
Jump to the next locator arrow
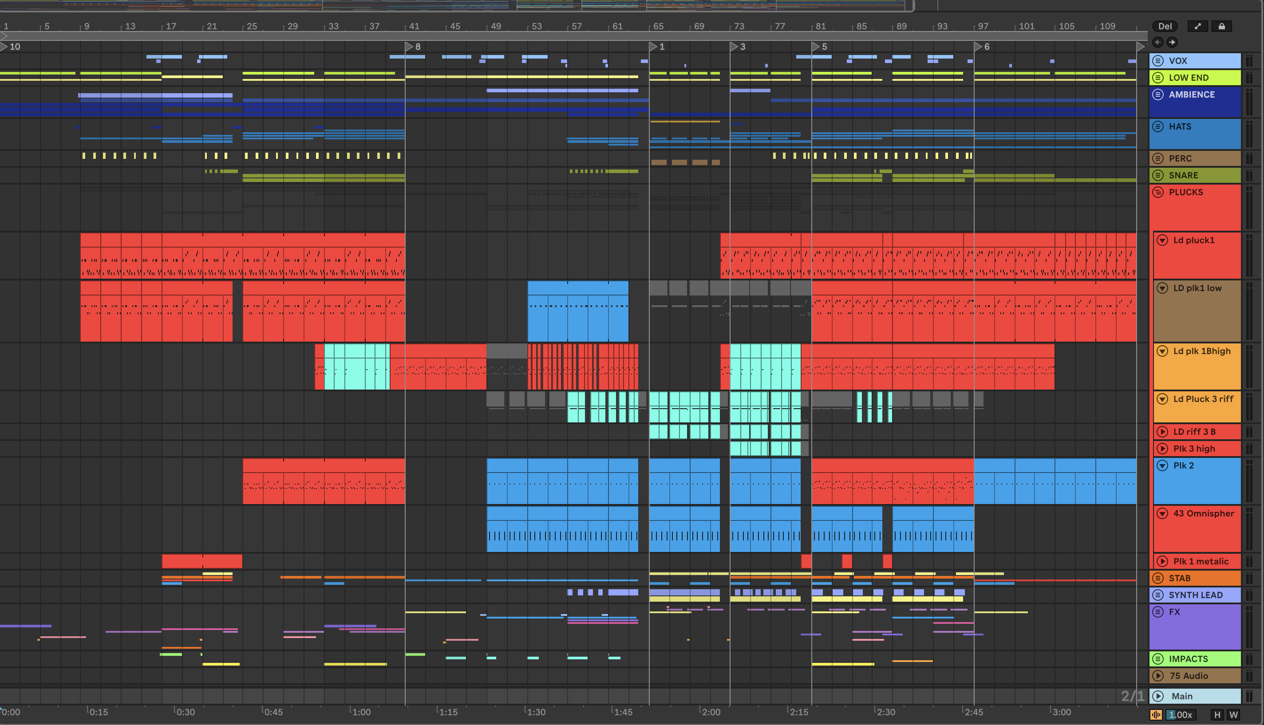1172,42
